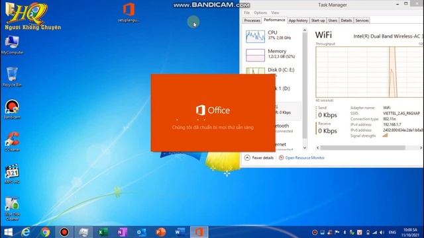424x238 pixels.
Task: Select the Office installer taskbar icon
Action: tap(199, 232)
